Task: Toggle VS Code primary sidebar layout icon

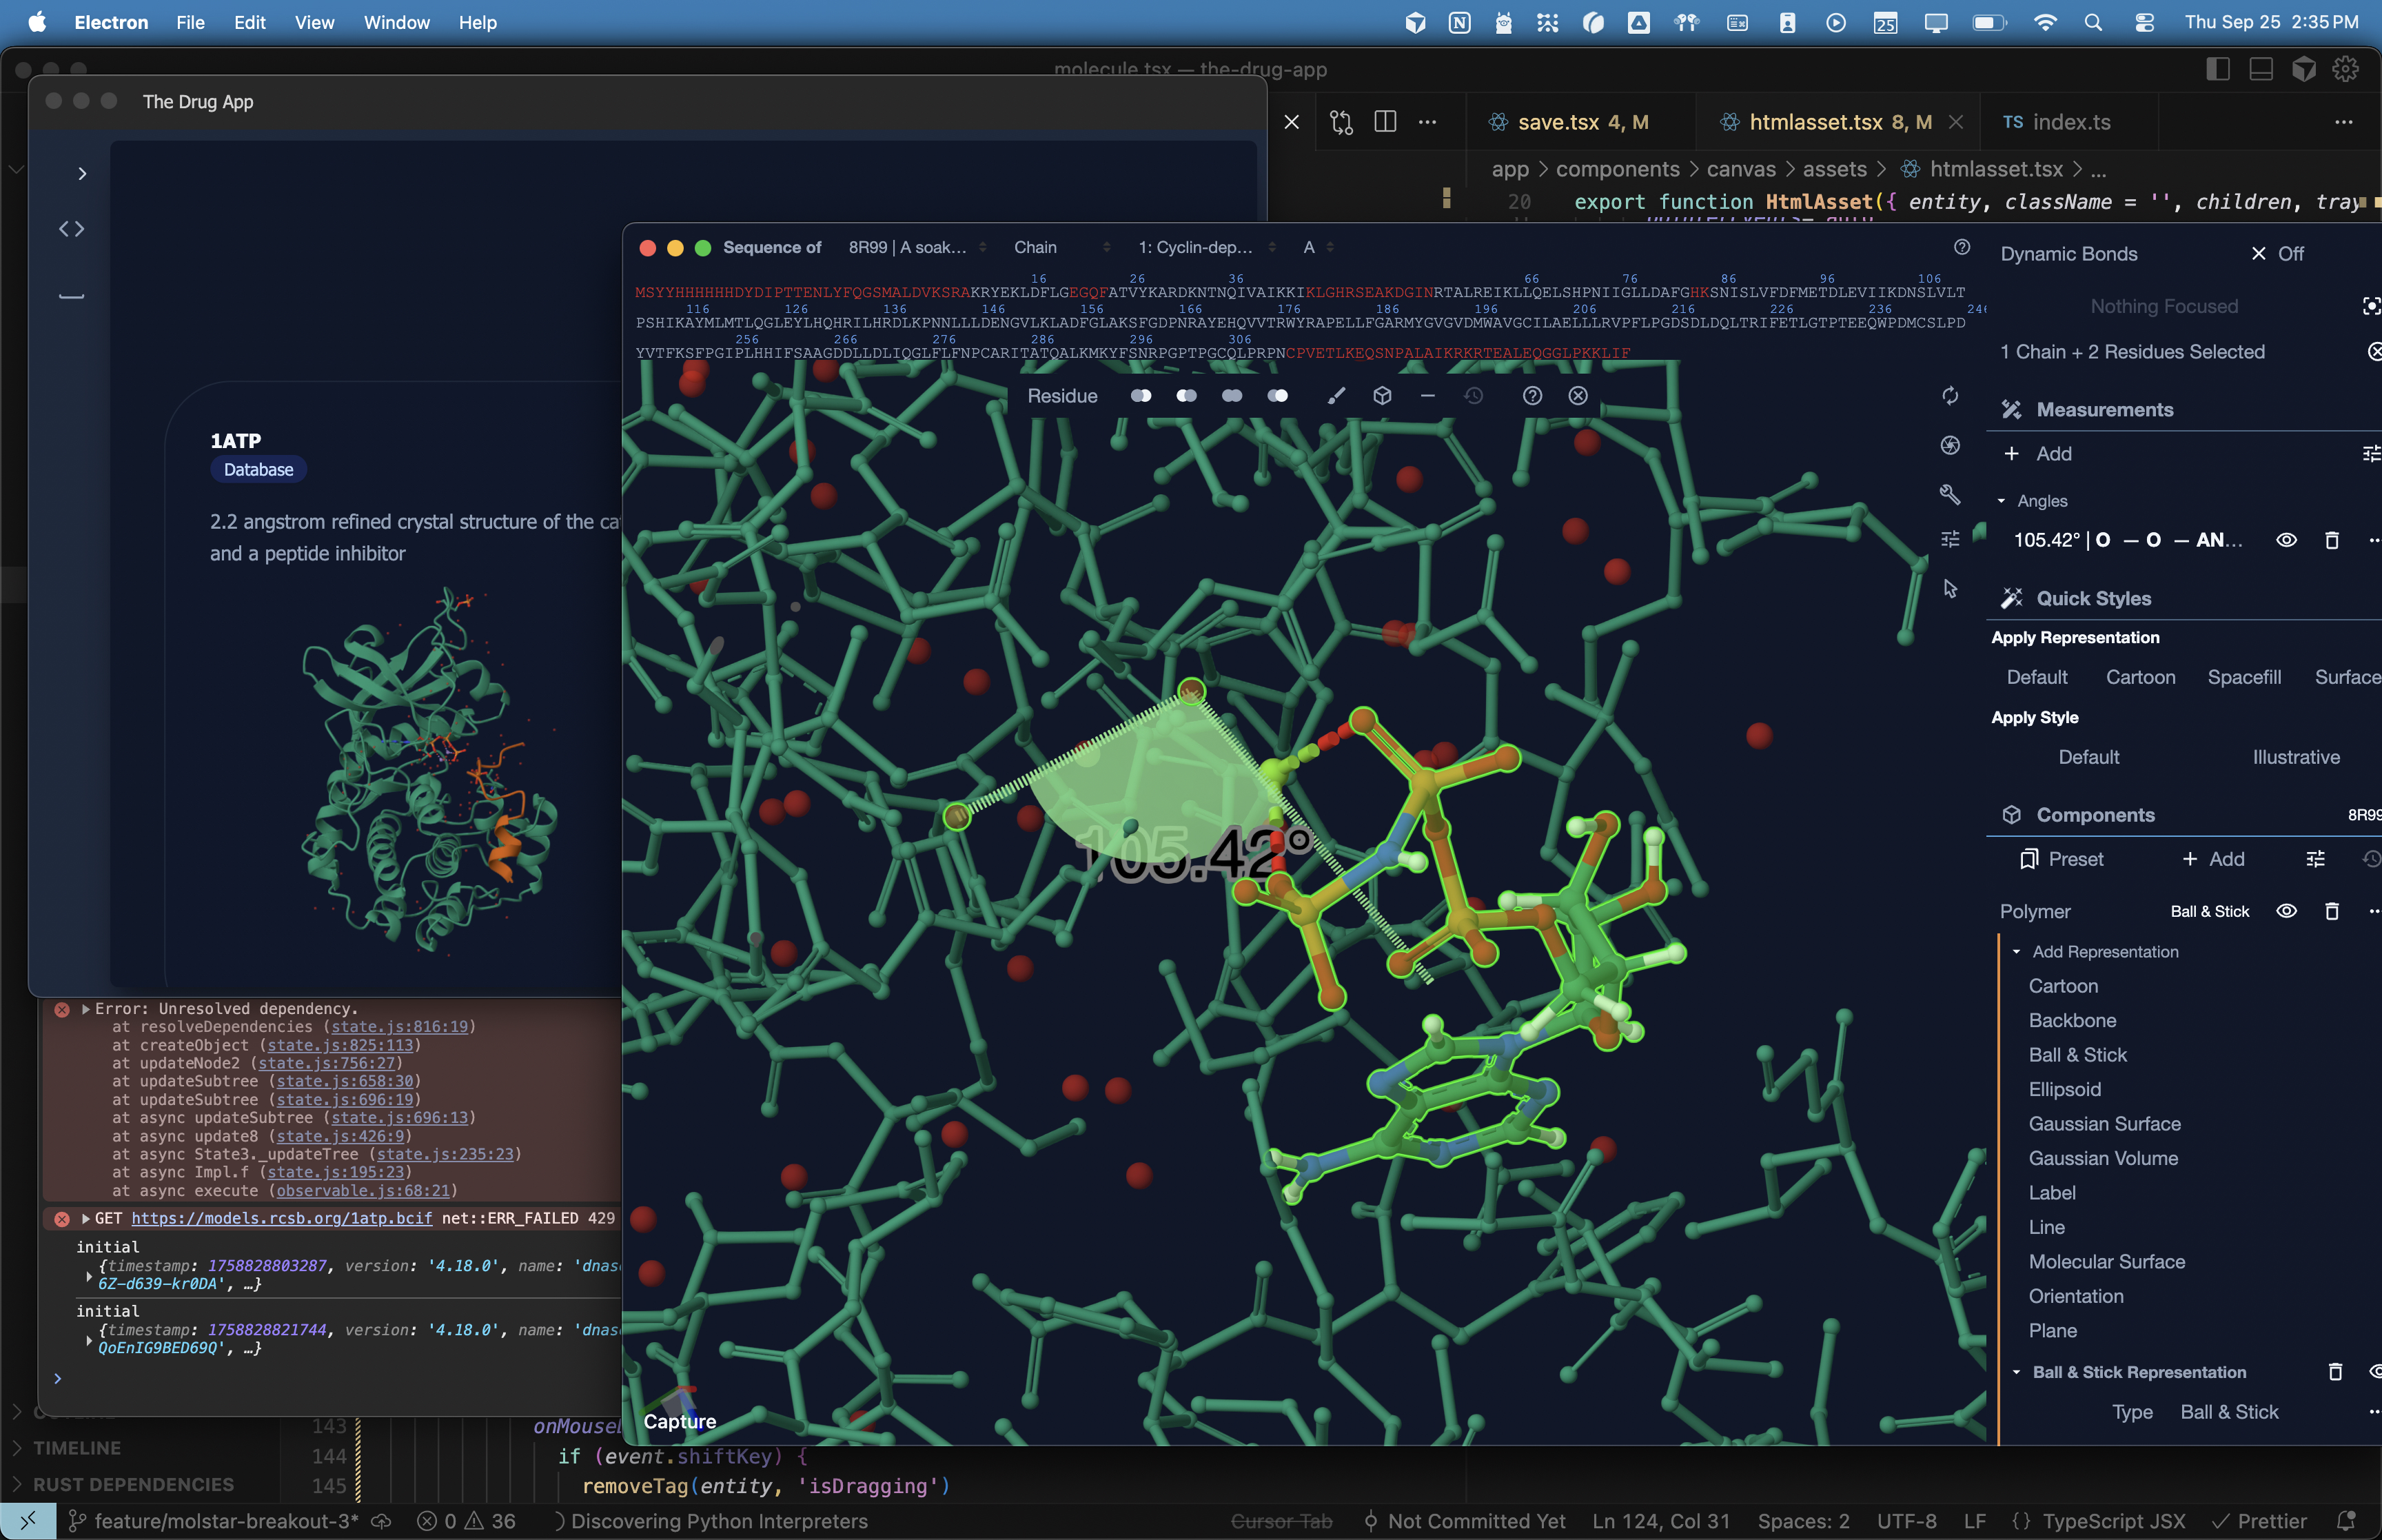Action: [2217, 69]
